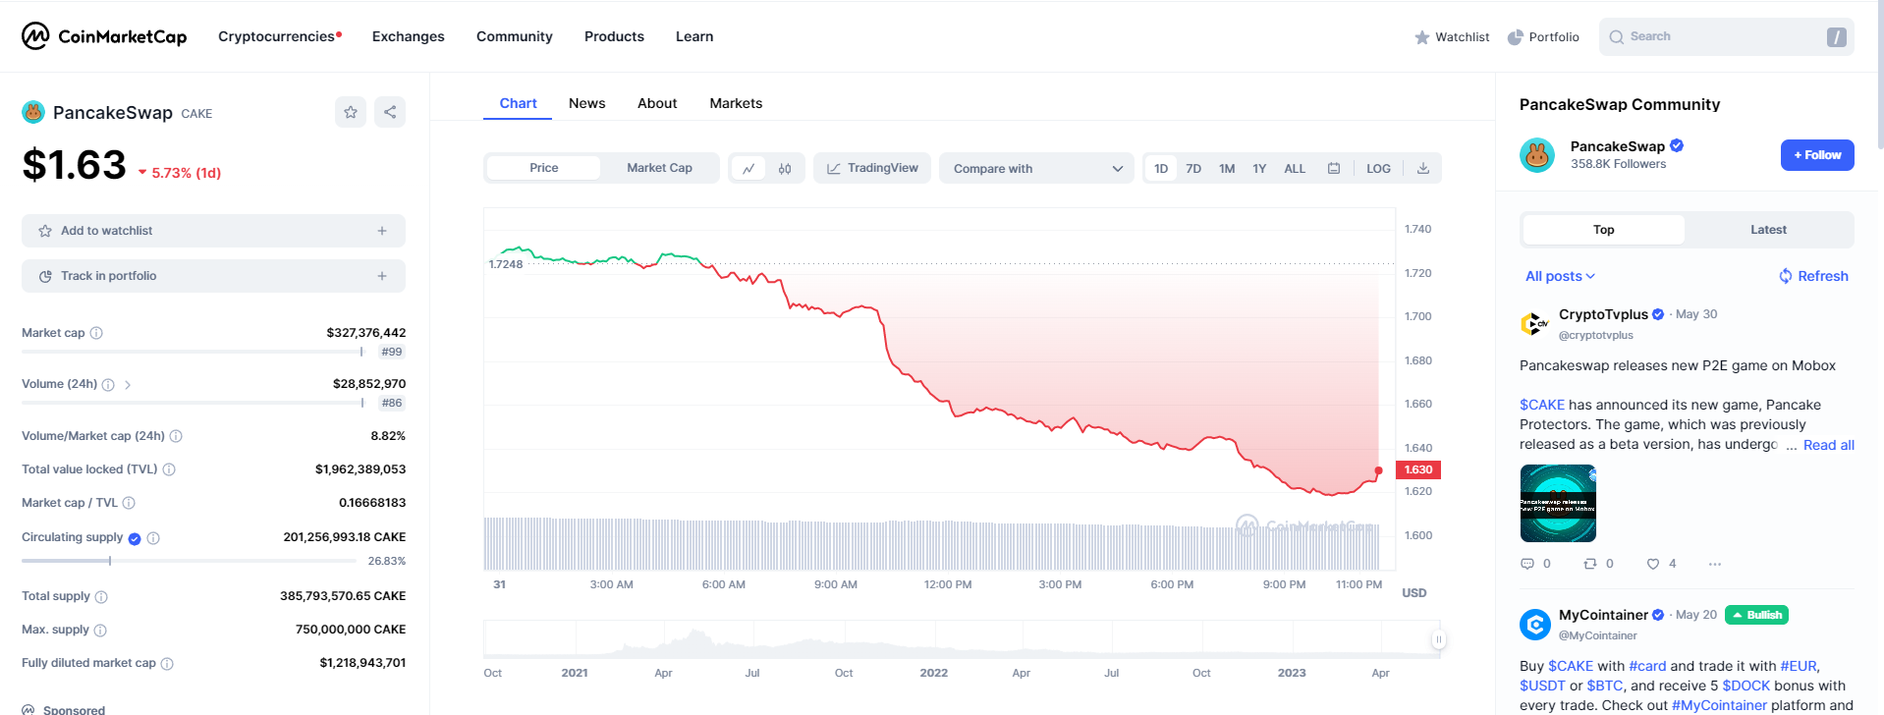Open the CryptoTvplus post thumbnail image

coord(1558,503)
